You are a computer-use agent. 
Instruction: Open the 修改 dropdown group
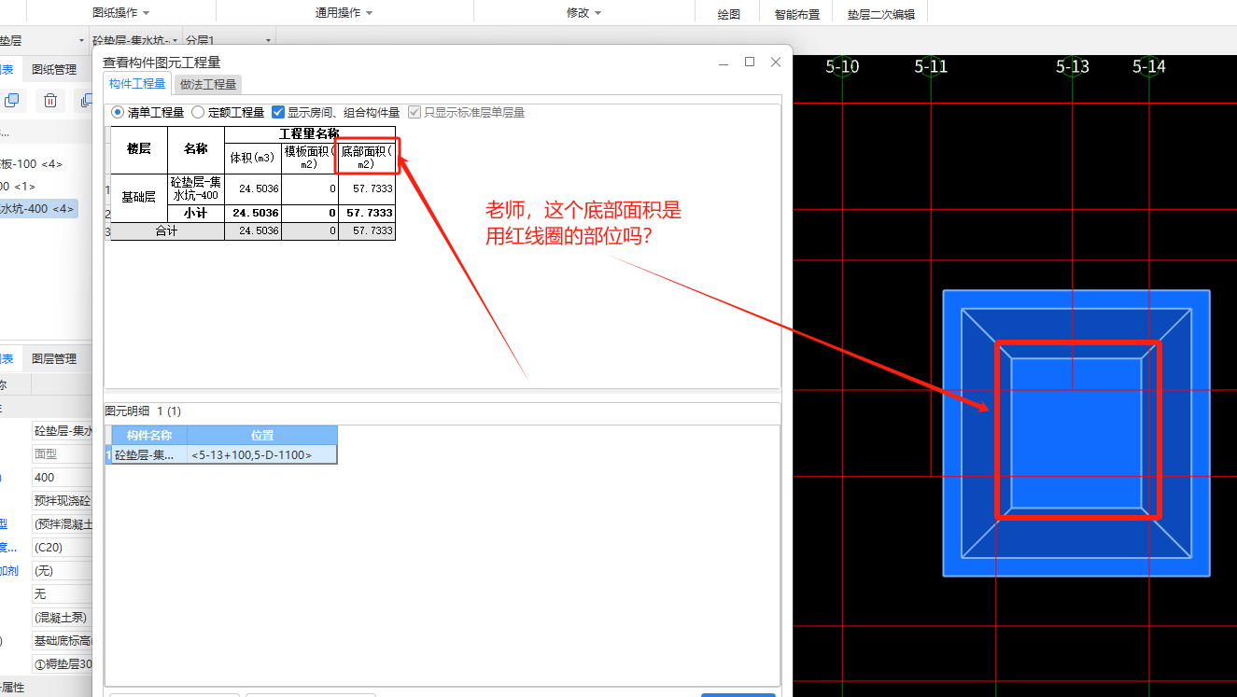[x=584, y=12]
